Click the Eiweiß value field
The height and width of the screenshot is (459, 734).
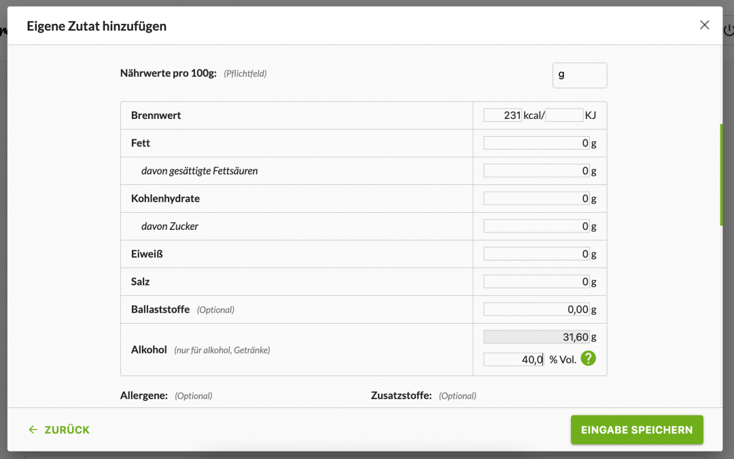click(x=536, y=254)
